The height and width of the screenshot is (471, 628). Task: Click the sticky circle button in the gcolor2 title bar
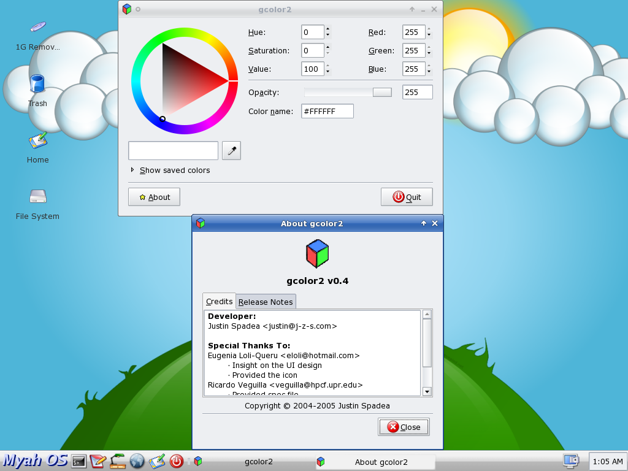coord(138,9)
